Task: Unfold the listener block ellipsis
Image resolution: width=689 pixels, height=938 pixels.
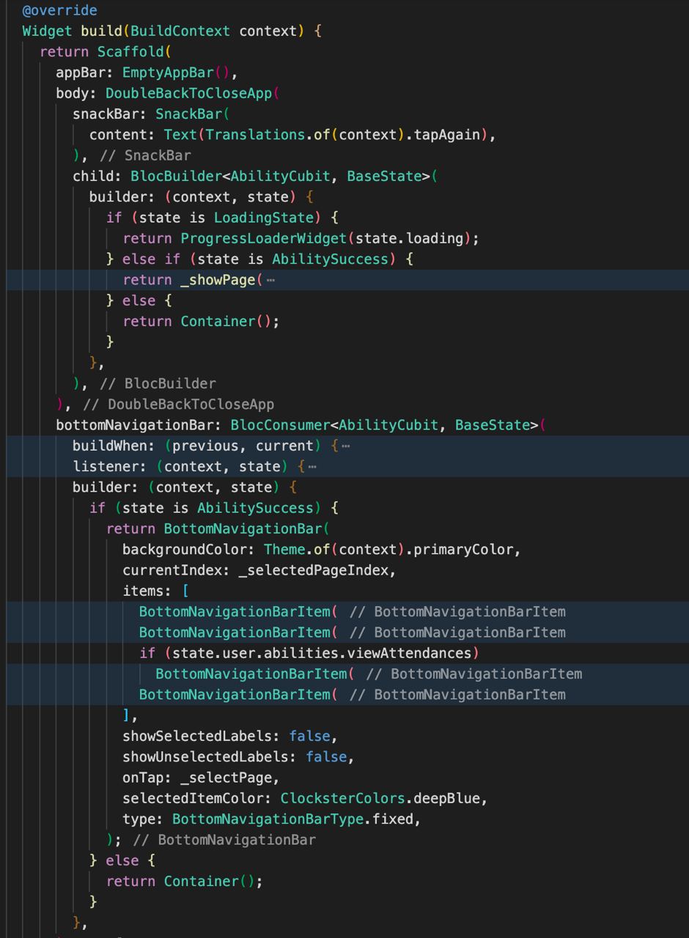Action: (x=312, y=466)
